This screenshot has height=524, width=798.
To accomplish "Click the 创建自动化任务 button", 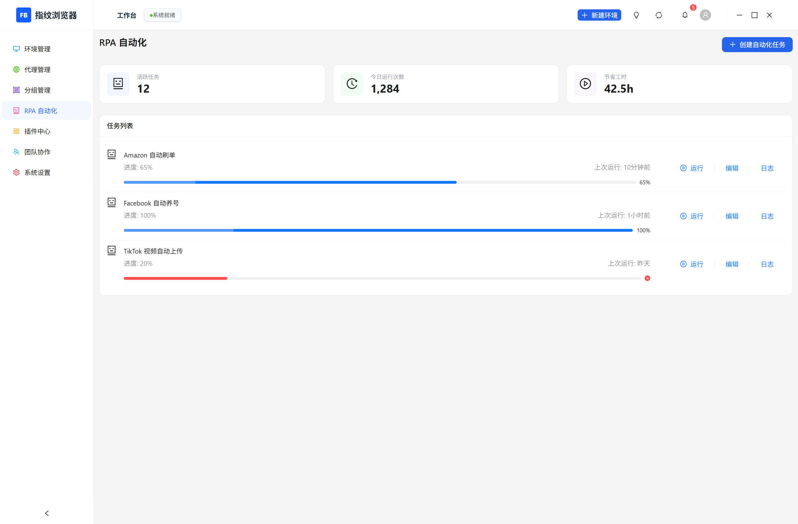I will click(757, 45).
